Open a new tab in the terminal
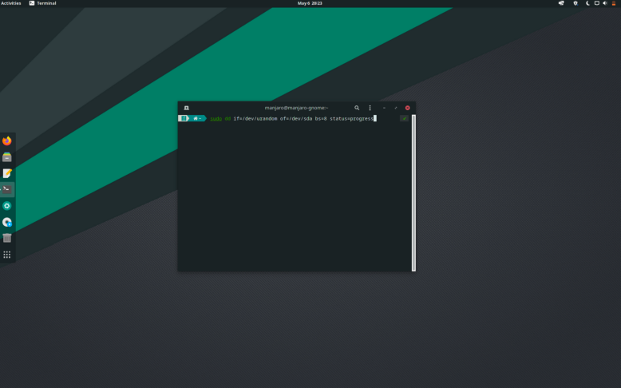 point(186,108)
